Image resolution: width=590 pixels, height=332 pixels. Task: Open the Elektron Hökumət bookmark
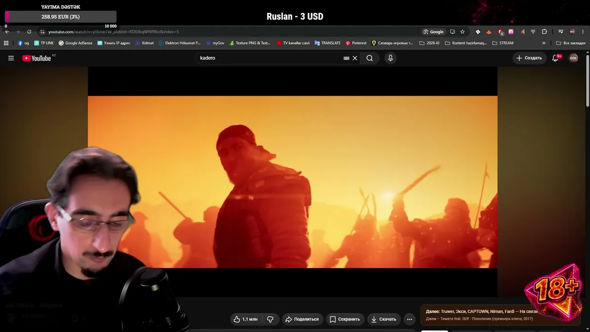click(x=180, y=43)
